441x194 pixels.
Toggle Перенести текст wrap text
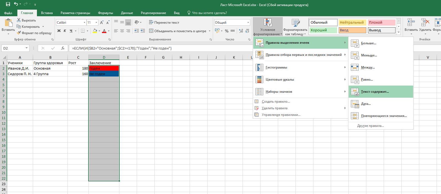tap(164, 23)
